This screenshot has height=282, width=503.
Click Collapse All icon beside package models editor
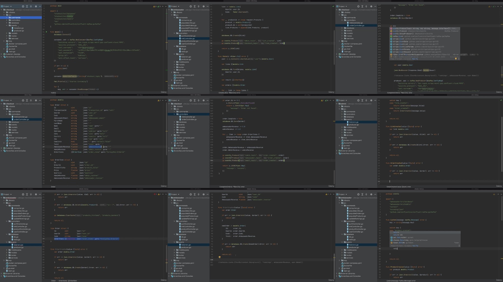point(31,100)
